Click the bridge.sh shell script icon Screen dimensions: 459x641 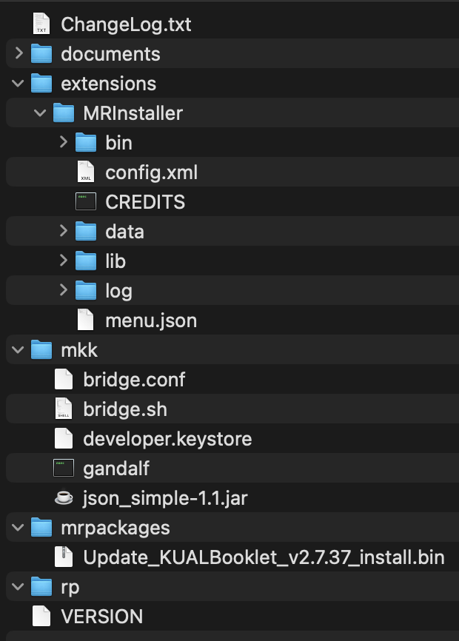64,409
